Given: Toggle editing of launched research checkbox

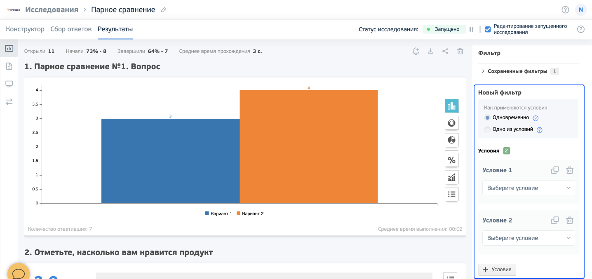Looking at the screenshot, I should point(488,29).
